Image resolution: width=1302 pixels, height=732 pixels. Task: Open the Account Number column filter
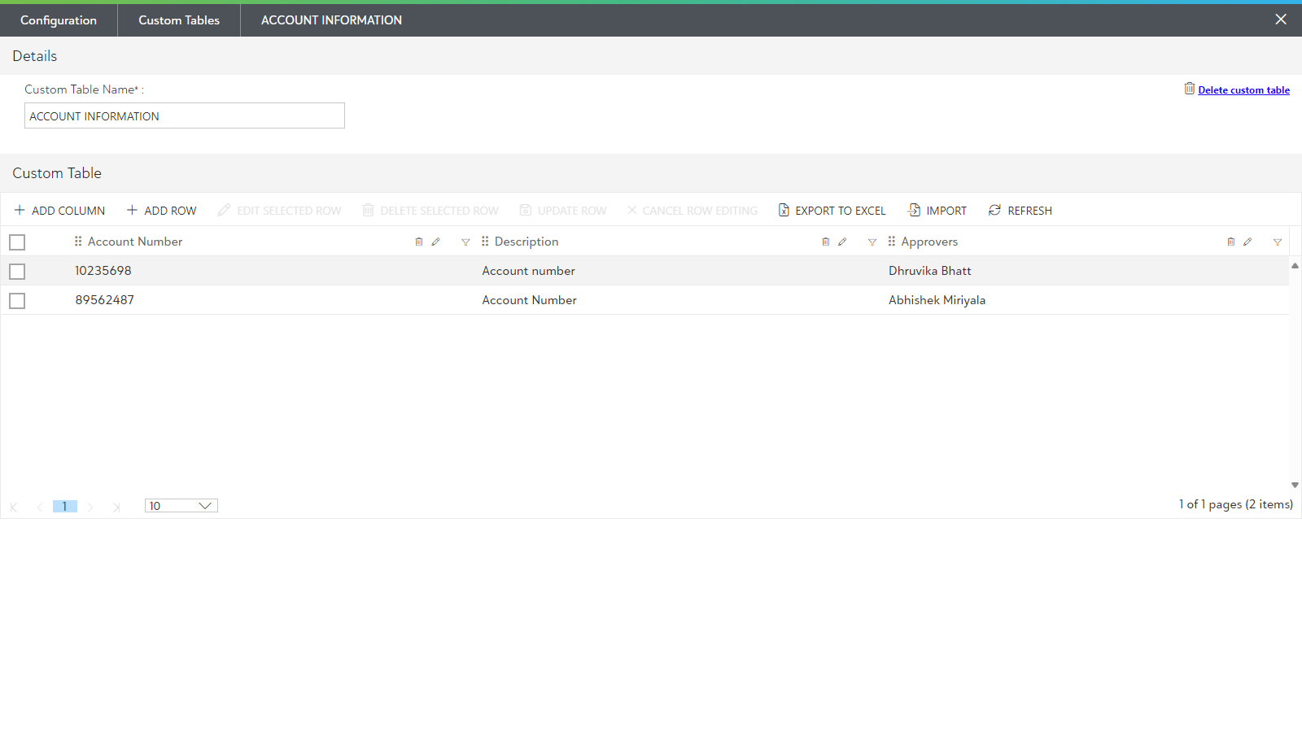pyautogui.click(x=465, y=242)
